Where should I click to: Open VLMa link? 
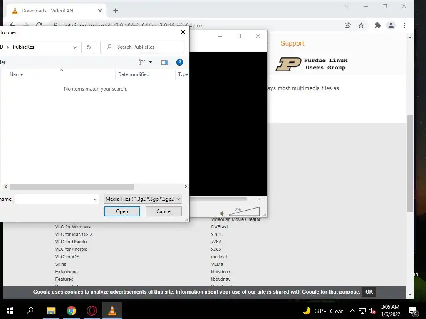point(217,264)
